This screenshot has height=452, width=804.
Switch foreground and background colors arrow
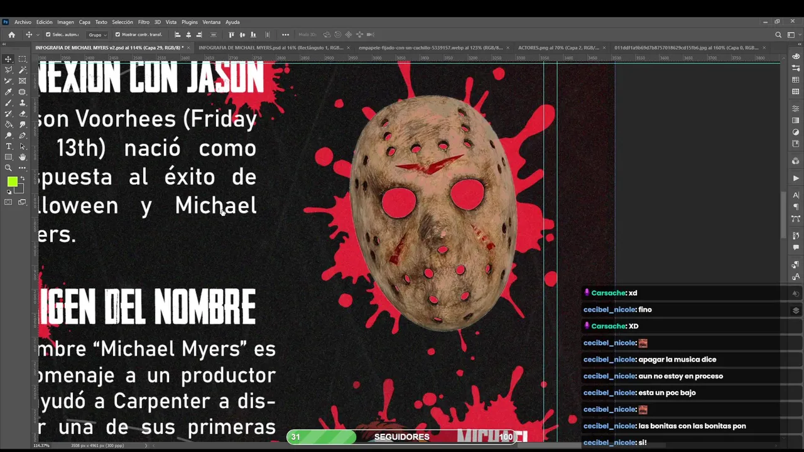(x=22, y=179)
